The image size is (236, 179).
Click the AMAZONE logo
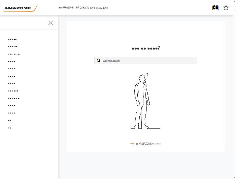pos(20,8)
